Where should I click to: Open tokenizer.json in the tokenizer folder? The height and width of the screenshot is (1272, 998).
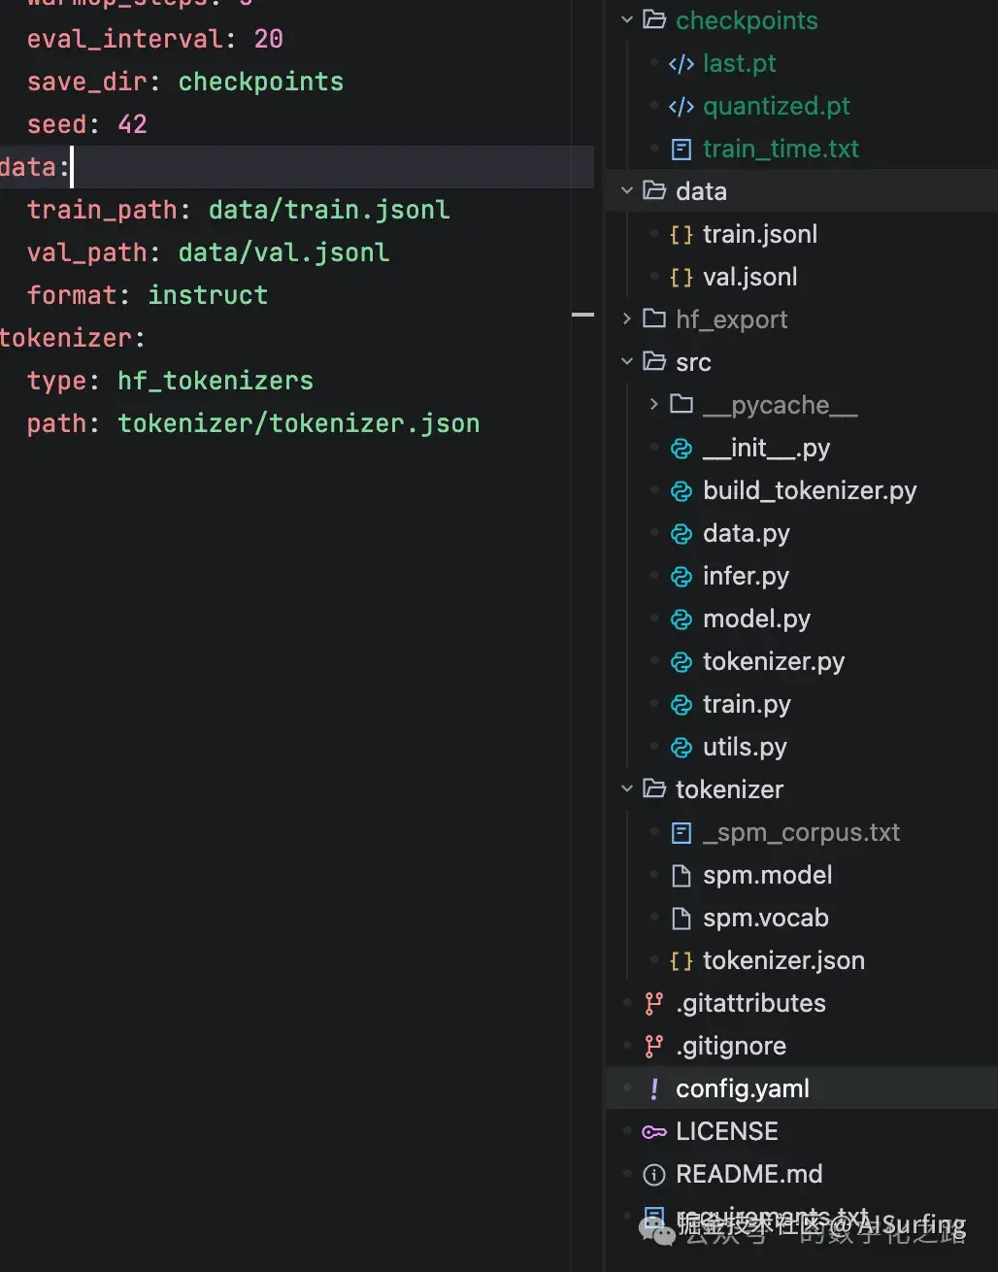point(783,960)
